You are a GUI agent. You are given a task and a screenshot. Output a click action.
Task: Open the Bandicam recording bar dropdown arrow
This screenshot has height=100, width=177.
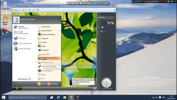click(134, 2)
